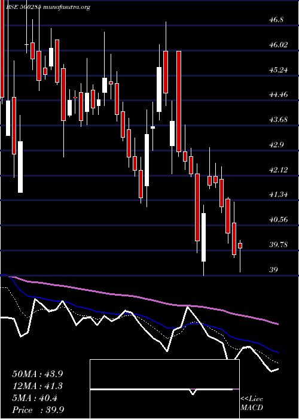Click the 39.78 price axis label

(x=279, y=245)
